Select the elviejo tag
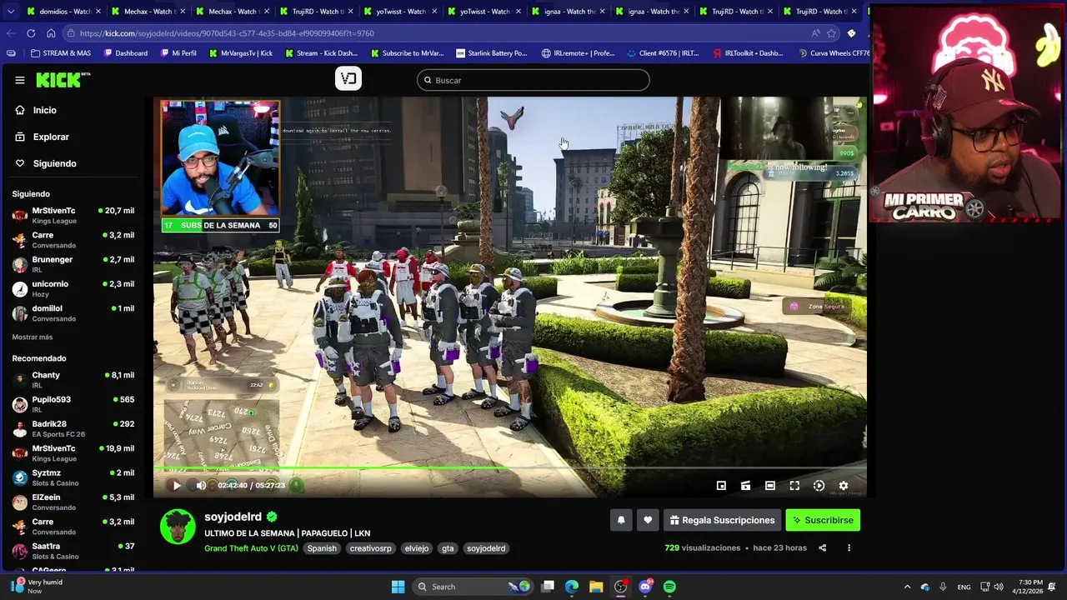The width and height of the screenshot is (1067, 600). (416, 548)
